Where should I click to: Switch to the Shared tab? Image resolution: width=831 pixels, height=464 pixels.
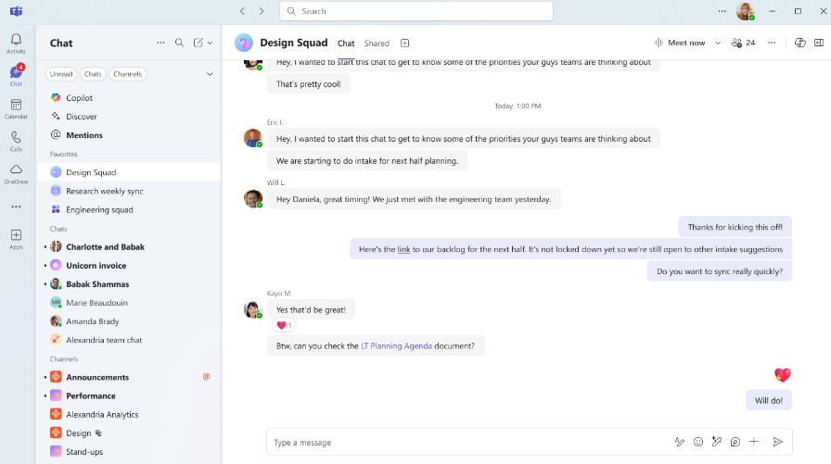pyautogui.click(x=377, y=44)
